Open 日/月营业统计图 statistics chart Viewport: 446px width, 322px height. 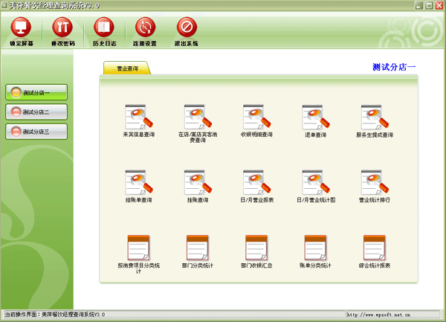pos(314,183)
